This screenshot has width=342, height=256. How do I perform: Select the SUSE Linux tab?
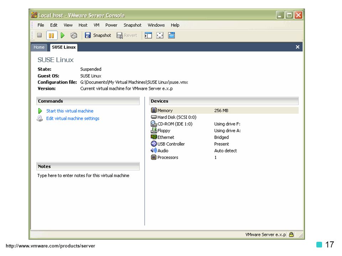(64, 47)
